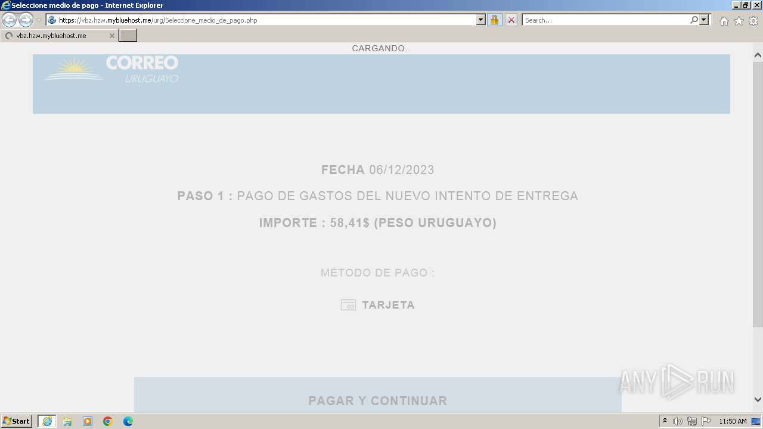Viewport: 763px width, 429px height.
Task: Click the address bar URL field
Action: coord(261,20)
